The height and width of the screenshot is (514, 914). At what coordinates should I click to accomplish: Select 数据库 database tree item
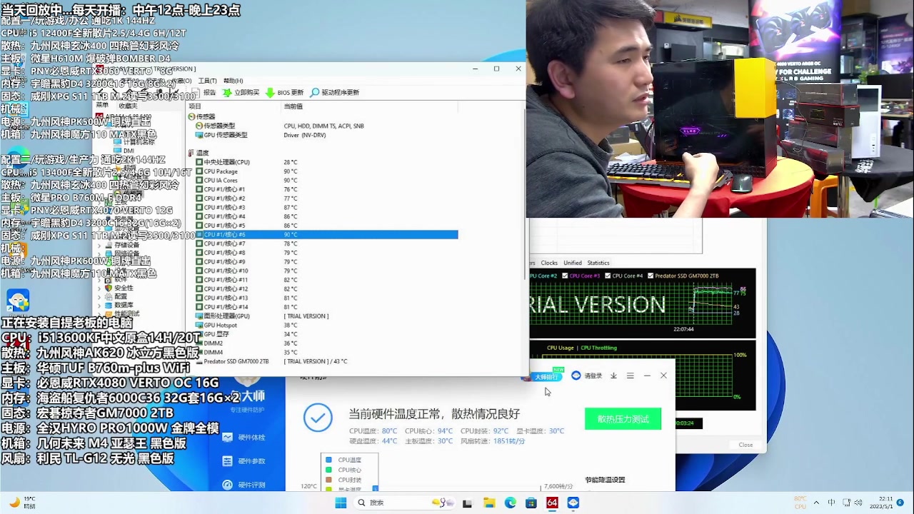click(119, 305)
